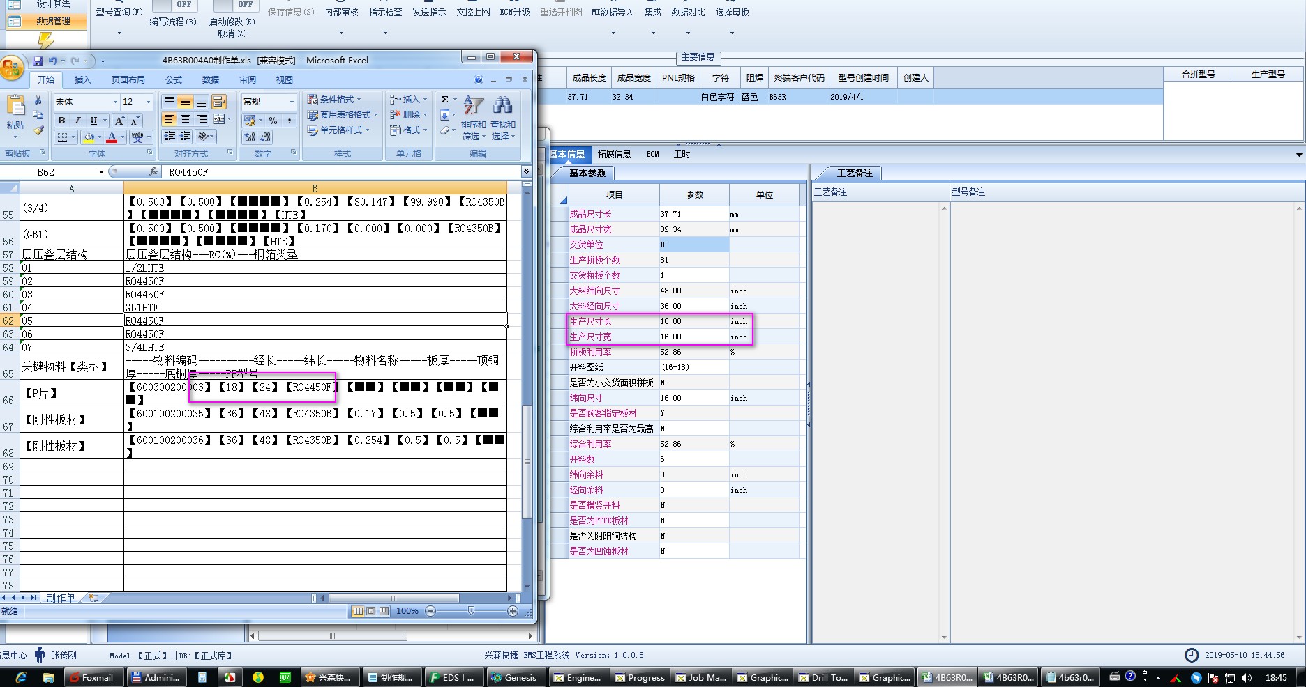Decrease the cell indent
1306x687 pixels.
(x=170, y=137)
